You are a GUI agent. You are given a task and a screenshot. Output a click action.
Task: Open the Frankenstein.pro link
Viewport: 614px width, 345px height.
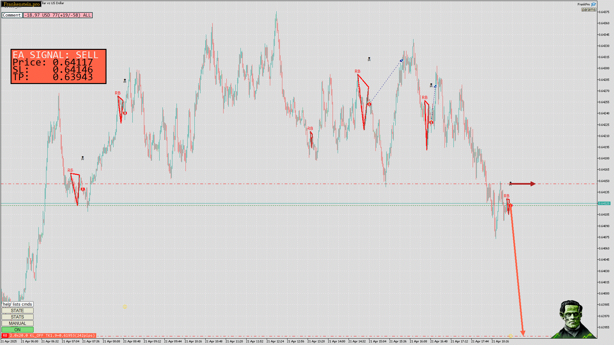click(x=21, y=4)
